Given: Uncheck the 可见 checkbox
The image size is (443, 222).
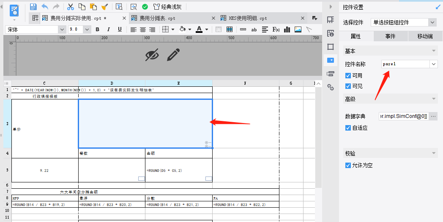Looking at the screenshot, I should click(348, 86).
